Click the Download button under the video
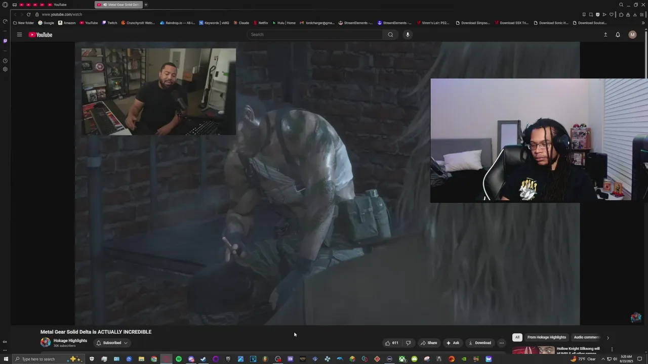 479,343
